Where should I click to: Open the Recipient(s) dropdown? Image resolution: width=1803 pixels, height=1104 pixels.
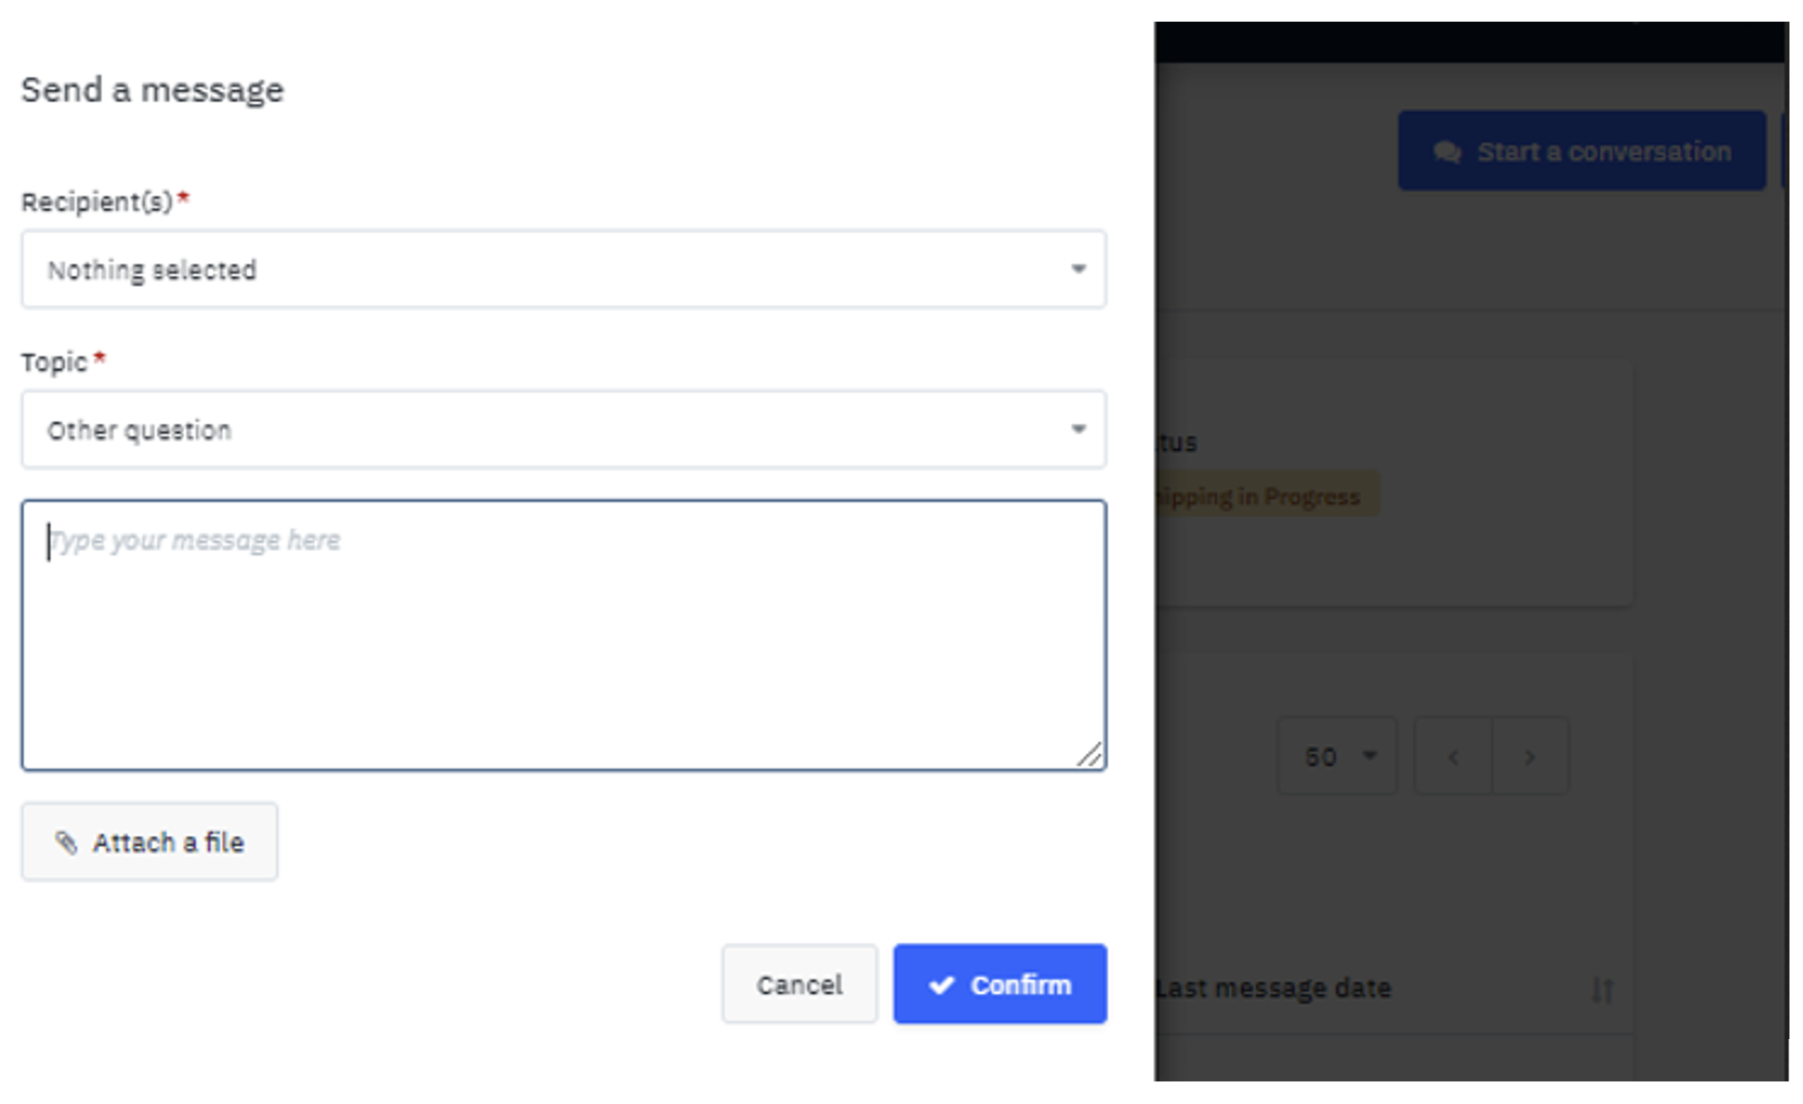pyautogui.click(x=564, y=269)
